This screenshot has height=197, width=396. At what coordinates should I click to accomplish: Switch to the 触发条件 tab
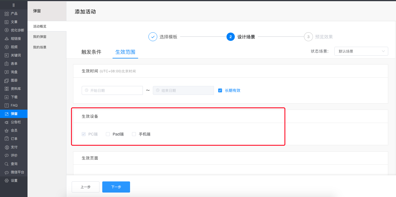coord(92,52)
